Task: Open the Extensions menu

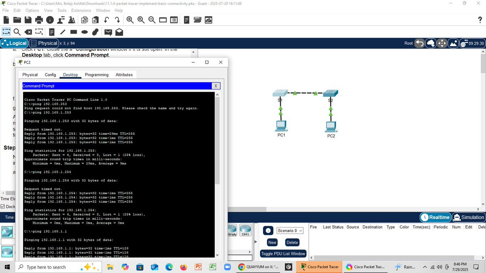Action: click(x=81, y=10)
